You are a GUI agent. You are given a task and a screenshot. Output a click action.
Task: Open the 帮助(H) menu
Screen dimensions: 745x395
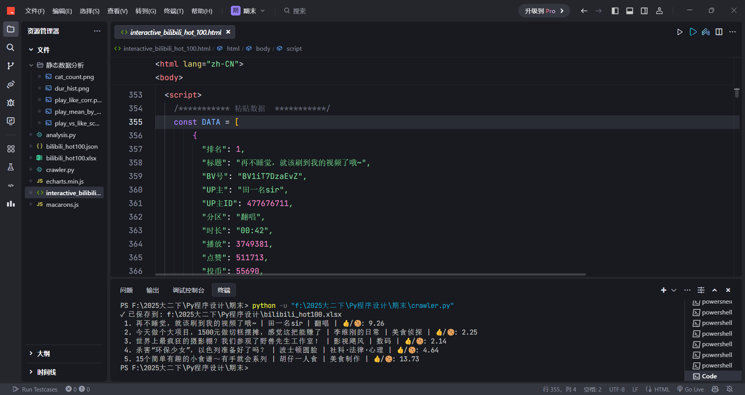point(202,11)
